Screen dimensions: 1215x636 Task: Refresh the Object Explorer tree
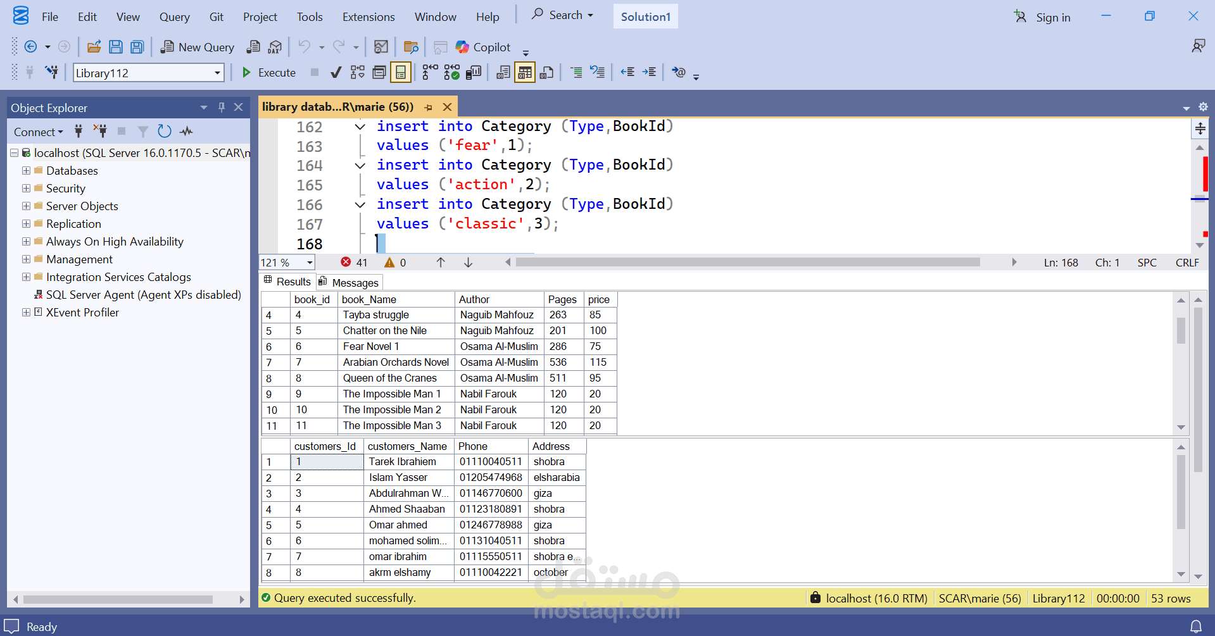(x=165, y=131)
